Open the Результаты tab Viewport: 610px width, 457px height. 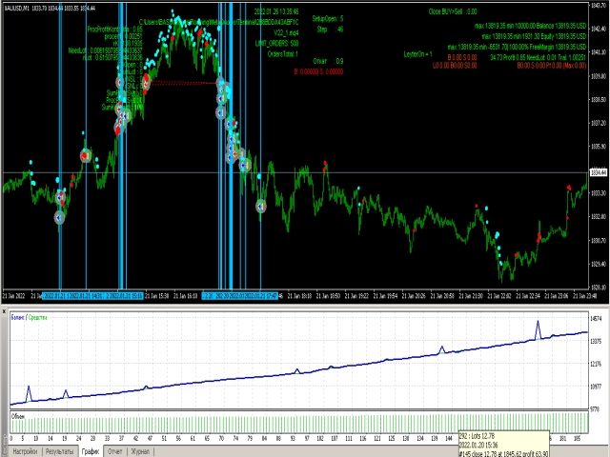pos(59,451)
